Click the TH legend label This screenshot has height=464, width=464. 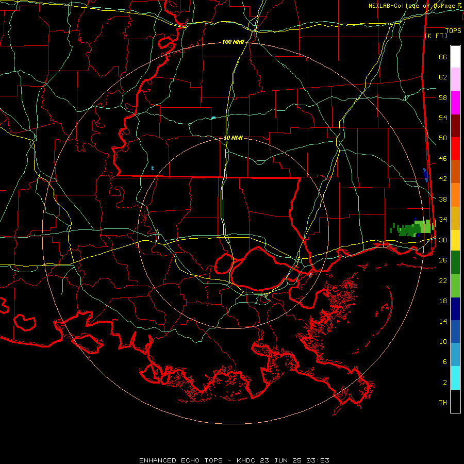pos(443,403)
